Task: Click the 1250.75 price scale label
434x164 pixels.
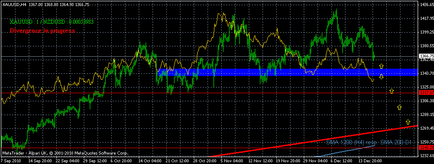Action: [427, 142]
